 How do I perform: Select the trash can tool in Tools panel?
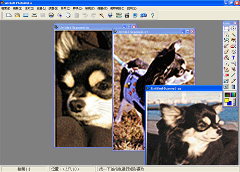233,87
